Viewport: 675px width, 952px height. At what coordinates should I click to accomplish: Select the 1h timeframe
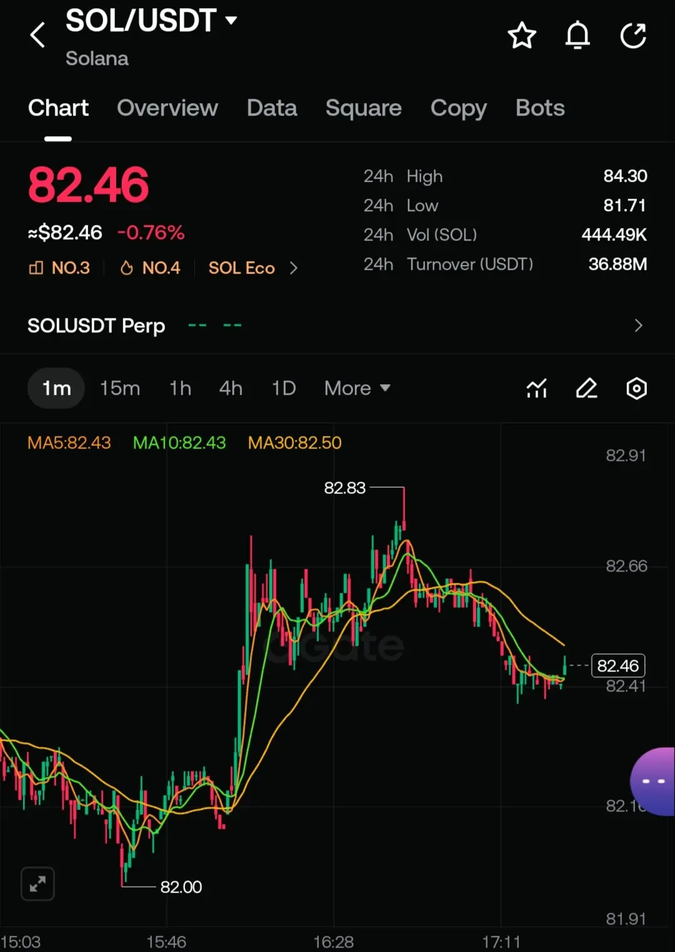(180, 389)
